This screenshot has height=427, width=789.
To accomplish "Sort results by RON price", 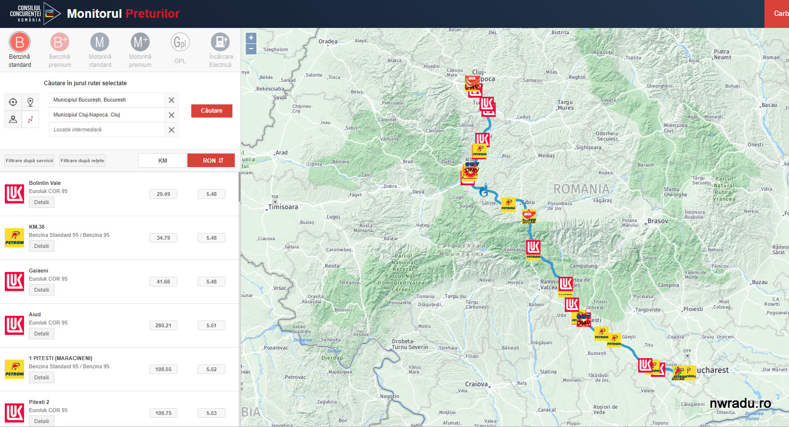I will pos(211,161).
